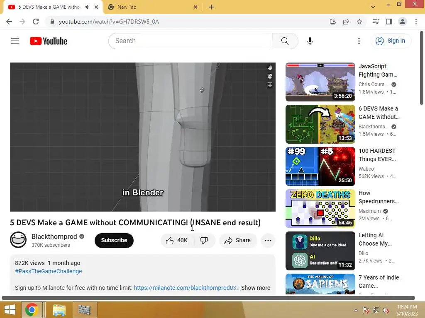Open the Blackthornprod channel avatar
The width and height of the screenshot is (425, 318).
pos(18,240)
